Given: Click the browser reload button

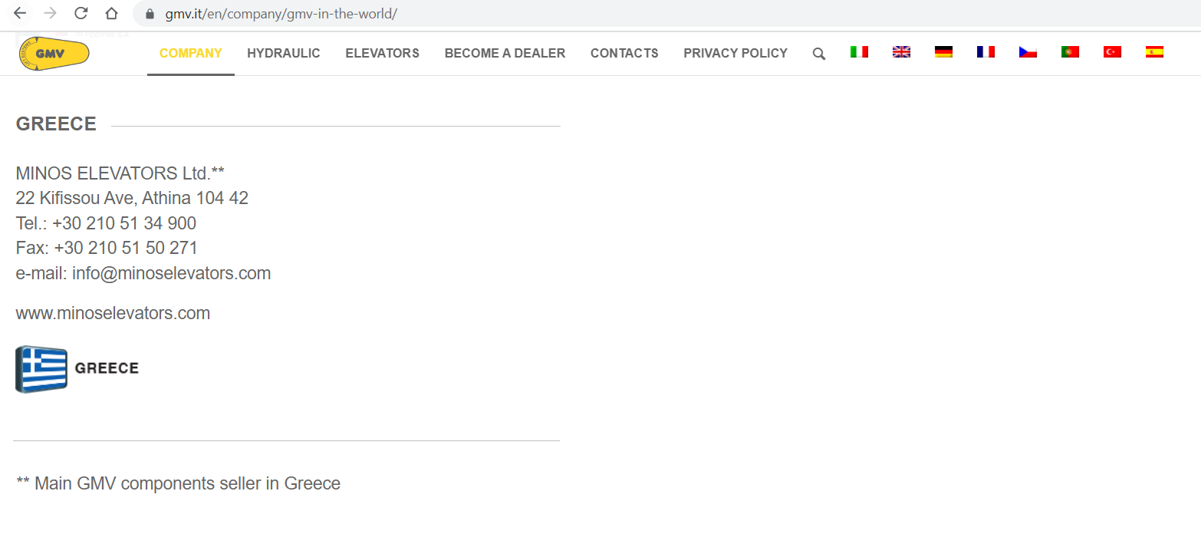Looking at the screenshot, I should 81,14.
